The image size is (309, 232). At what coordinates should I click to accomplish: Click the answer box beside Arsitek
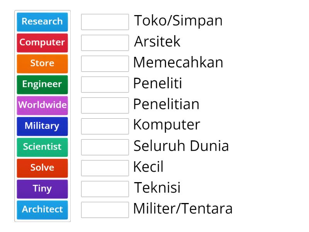point(105,43)
